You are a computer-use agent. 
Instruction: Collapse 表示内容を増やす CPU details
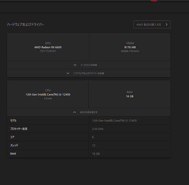pyautogui.click(x=89, y=112)
